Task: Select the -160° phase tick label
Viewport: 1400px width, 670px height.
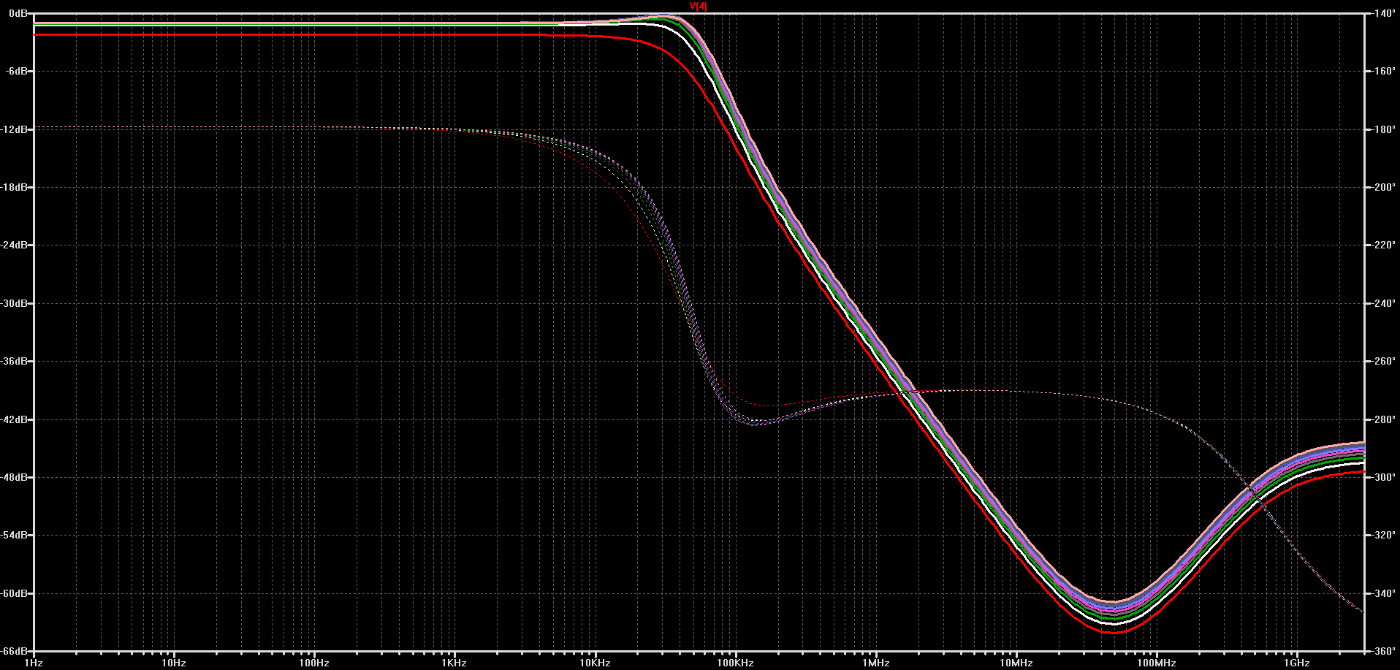Action: point(1383,71)
